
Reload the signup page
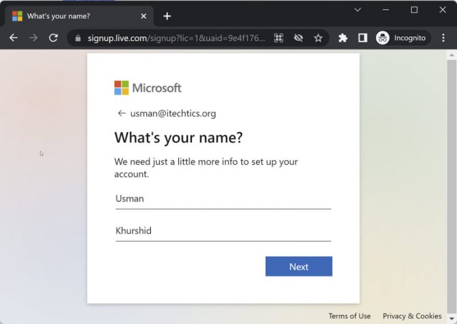54,38
